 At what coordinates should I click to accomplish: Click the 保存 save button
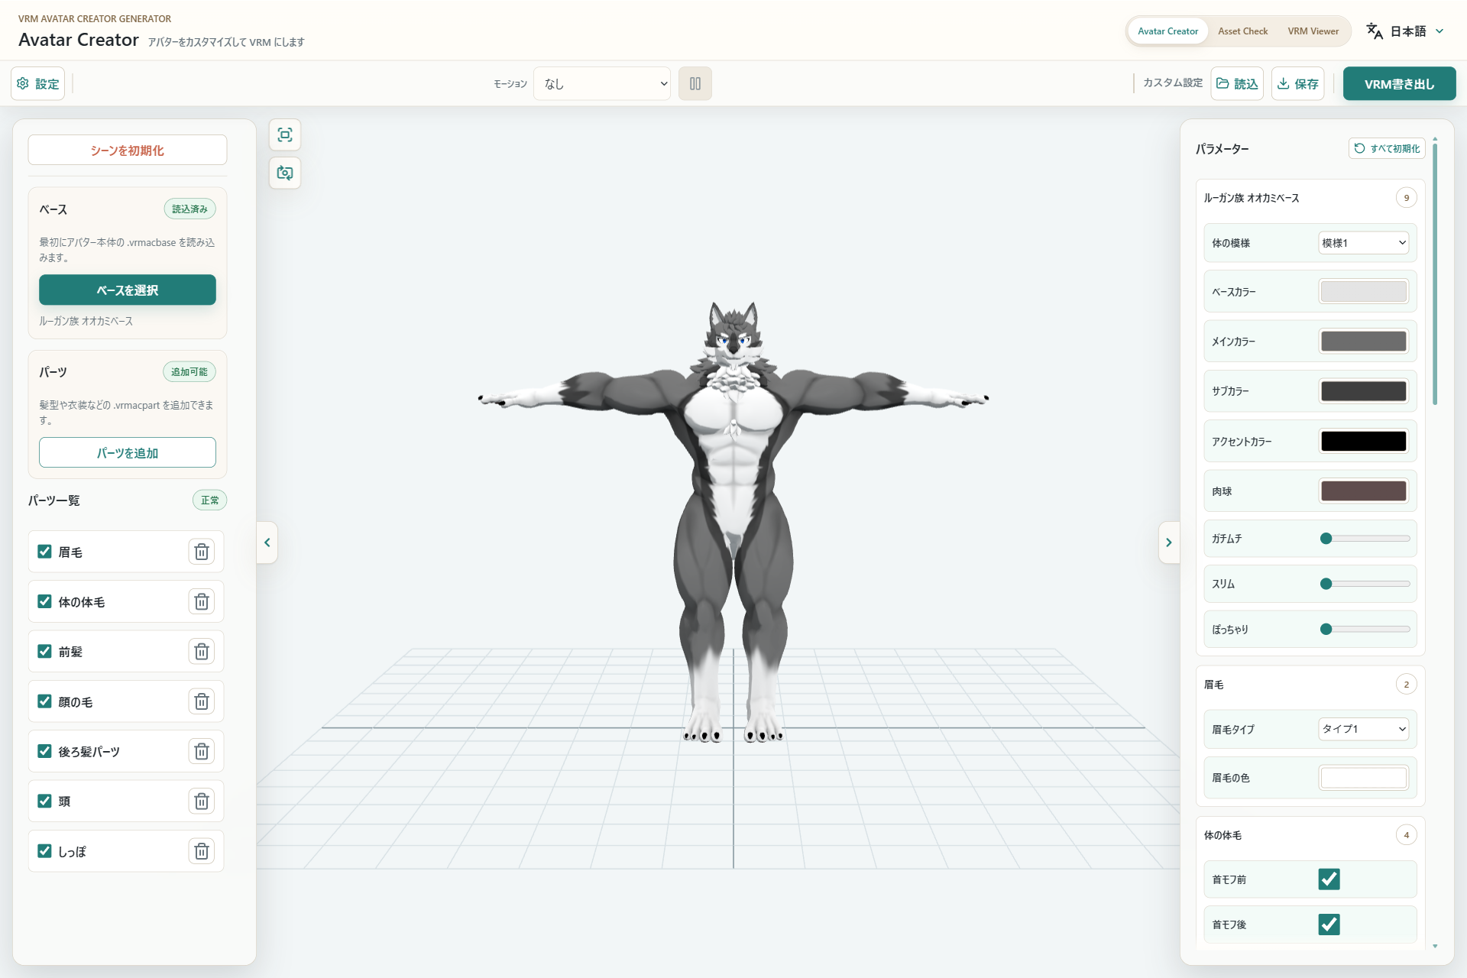tap(1298, 83)
